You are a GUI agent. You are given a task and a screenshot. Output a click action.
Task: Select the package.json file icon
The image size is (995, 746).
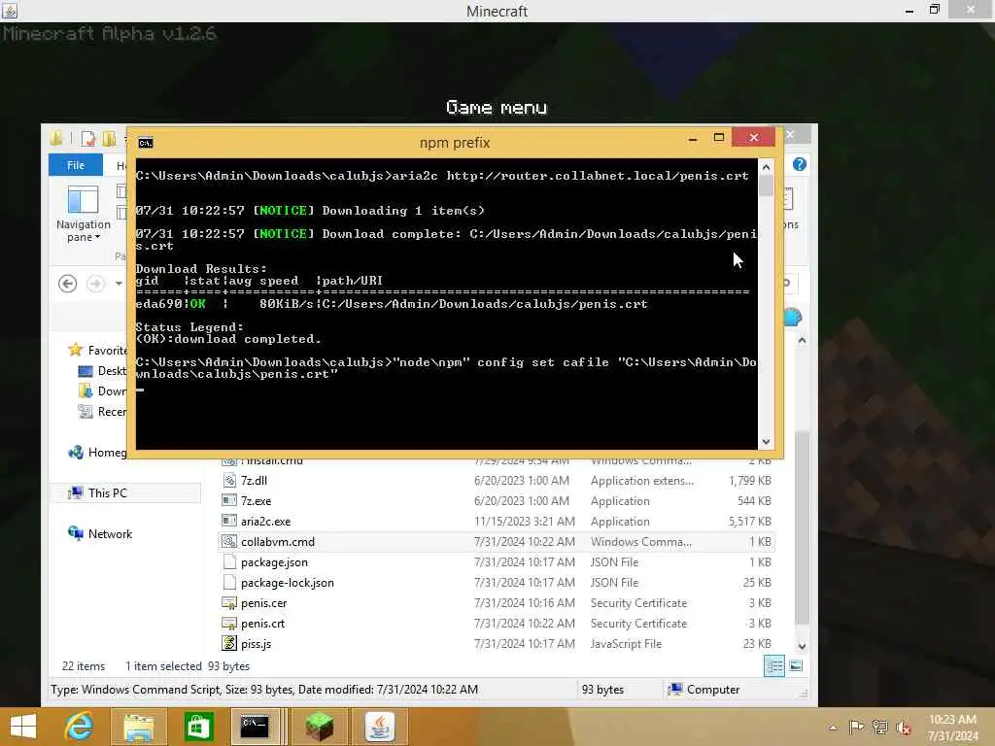point(229,562)
